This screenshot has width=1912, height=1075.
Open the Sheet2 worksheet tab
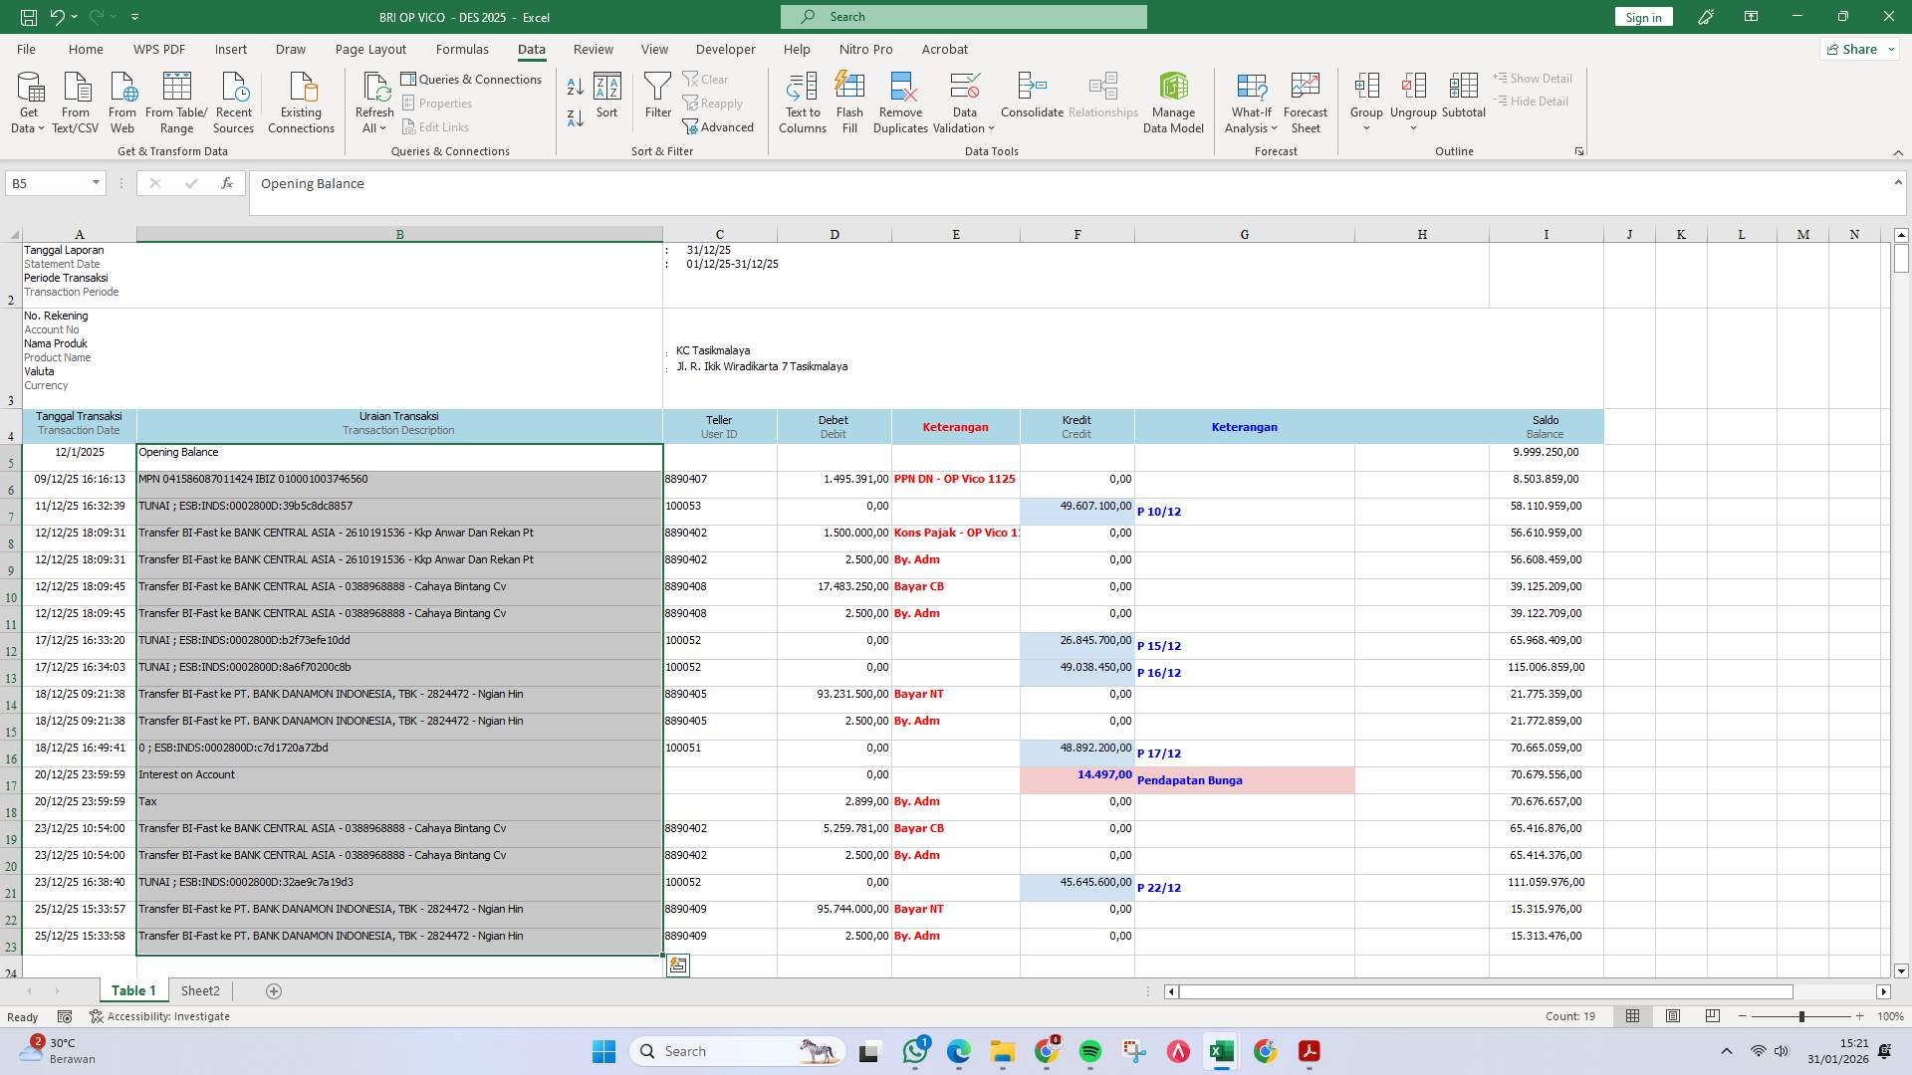[x=200, y=990]
